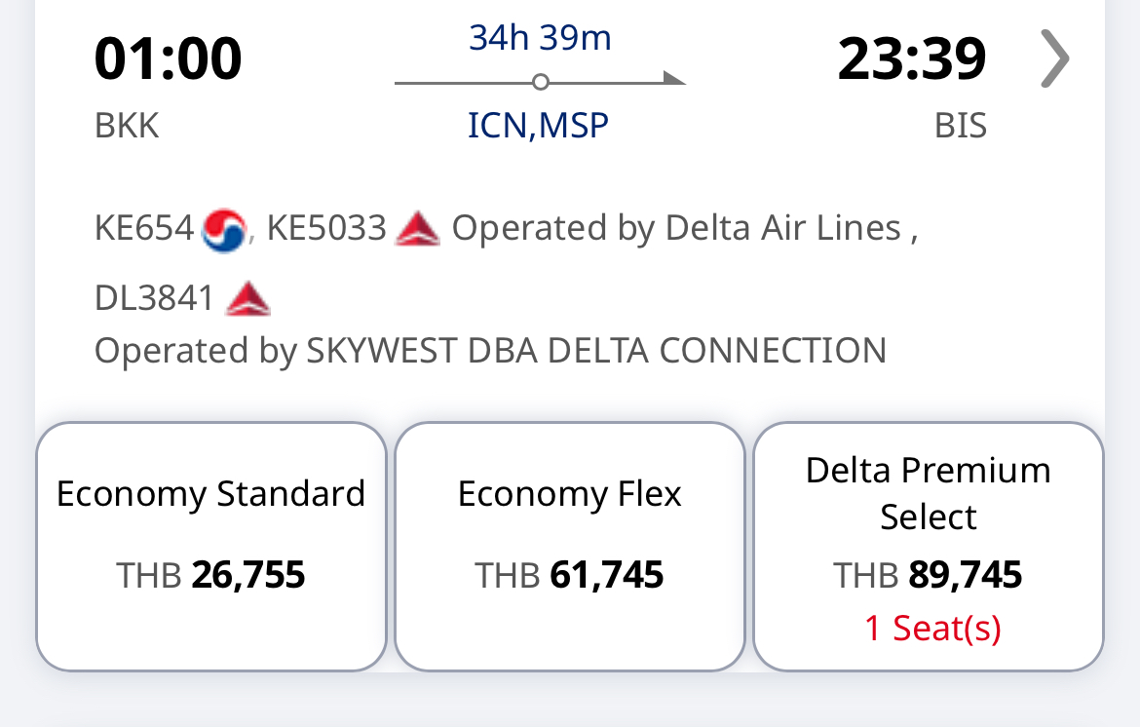Select the BIS destination airport code
Viewport: 1140px width, 727px height.
click(x=961, y=125)
